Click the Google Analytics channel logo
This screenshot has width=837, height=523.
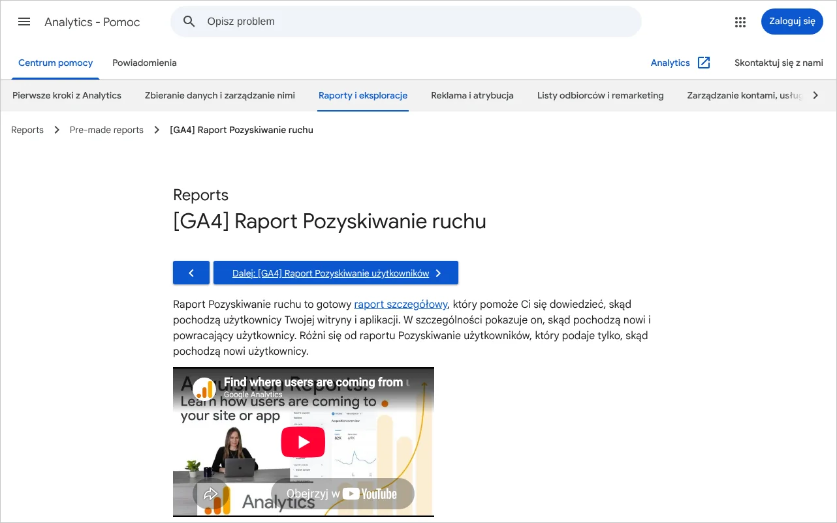[204, 389]
